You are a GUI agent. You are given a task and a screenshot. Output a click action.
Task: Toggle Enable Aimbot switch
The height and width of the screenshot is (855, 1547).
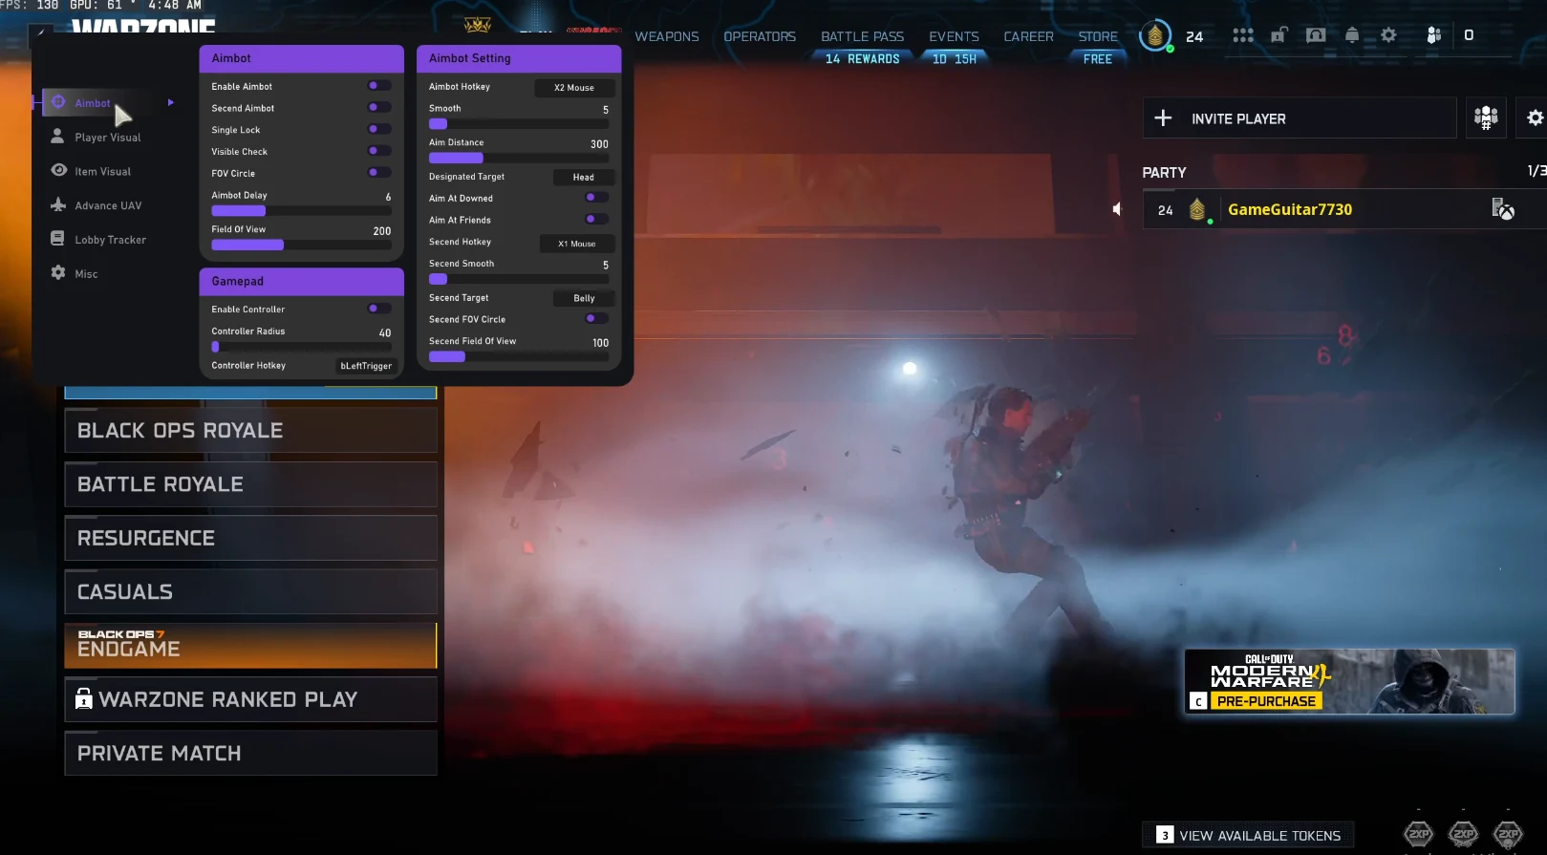point(379,86)
